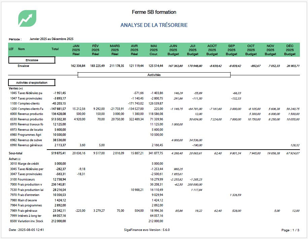
Task: Click row '6530 Revenus productio'
Action: 154,119
